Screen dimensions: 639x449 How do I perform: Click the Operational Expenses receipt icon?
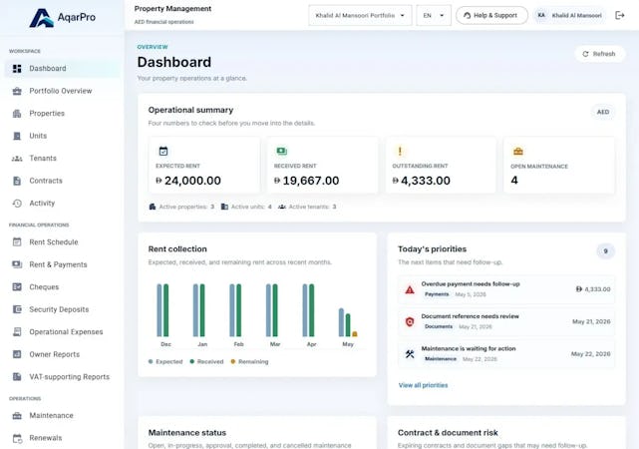[x=17, y=332]
